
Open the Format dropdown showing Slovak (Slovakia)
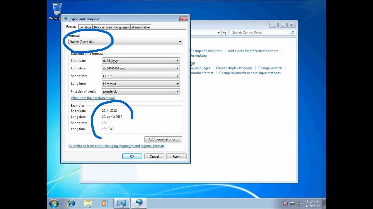pyautogui.click(x=125, y=42)
